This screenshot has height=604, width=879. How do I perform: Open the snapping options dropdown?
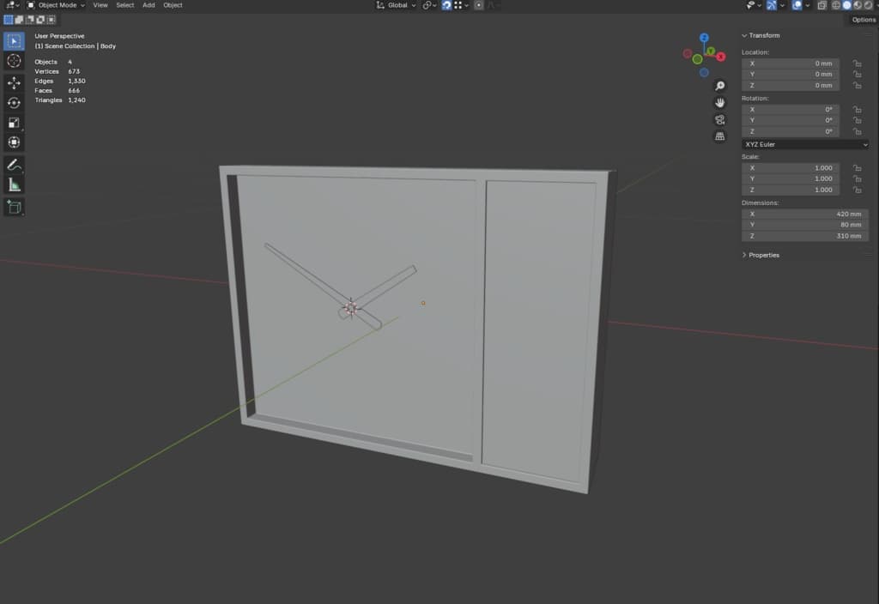(x=461, y=5)
